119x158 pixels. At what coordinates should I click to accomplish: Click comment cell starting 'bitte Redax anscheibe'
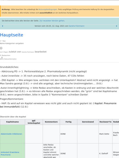51,151
